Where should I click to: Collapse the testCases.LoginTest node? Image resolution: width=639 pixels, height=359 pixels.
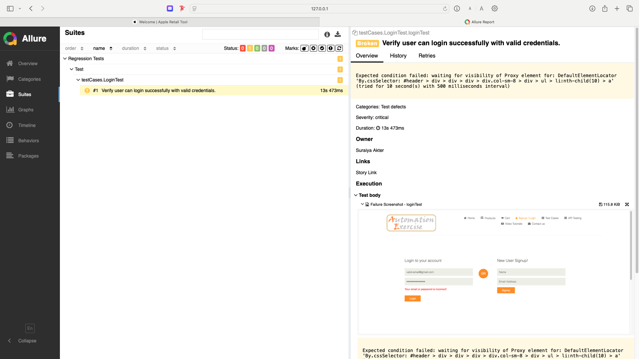click(78, 80)
